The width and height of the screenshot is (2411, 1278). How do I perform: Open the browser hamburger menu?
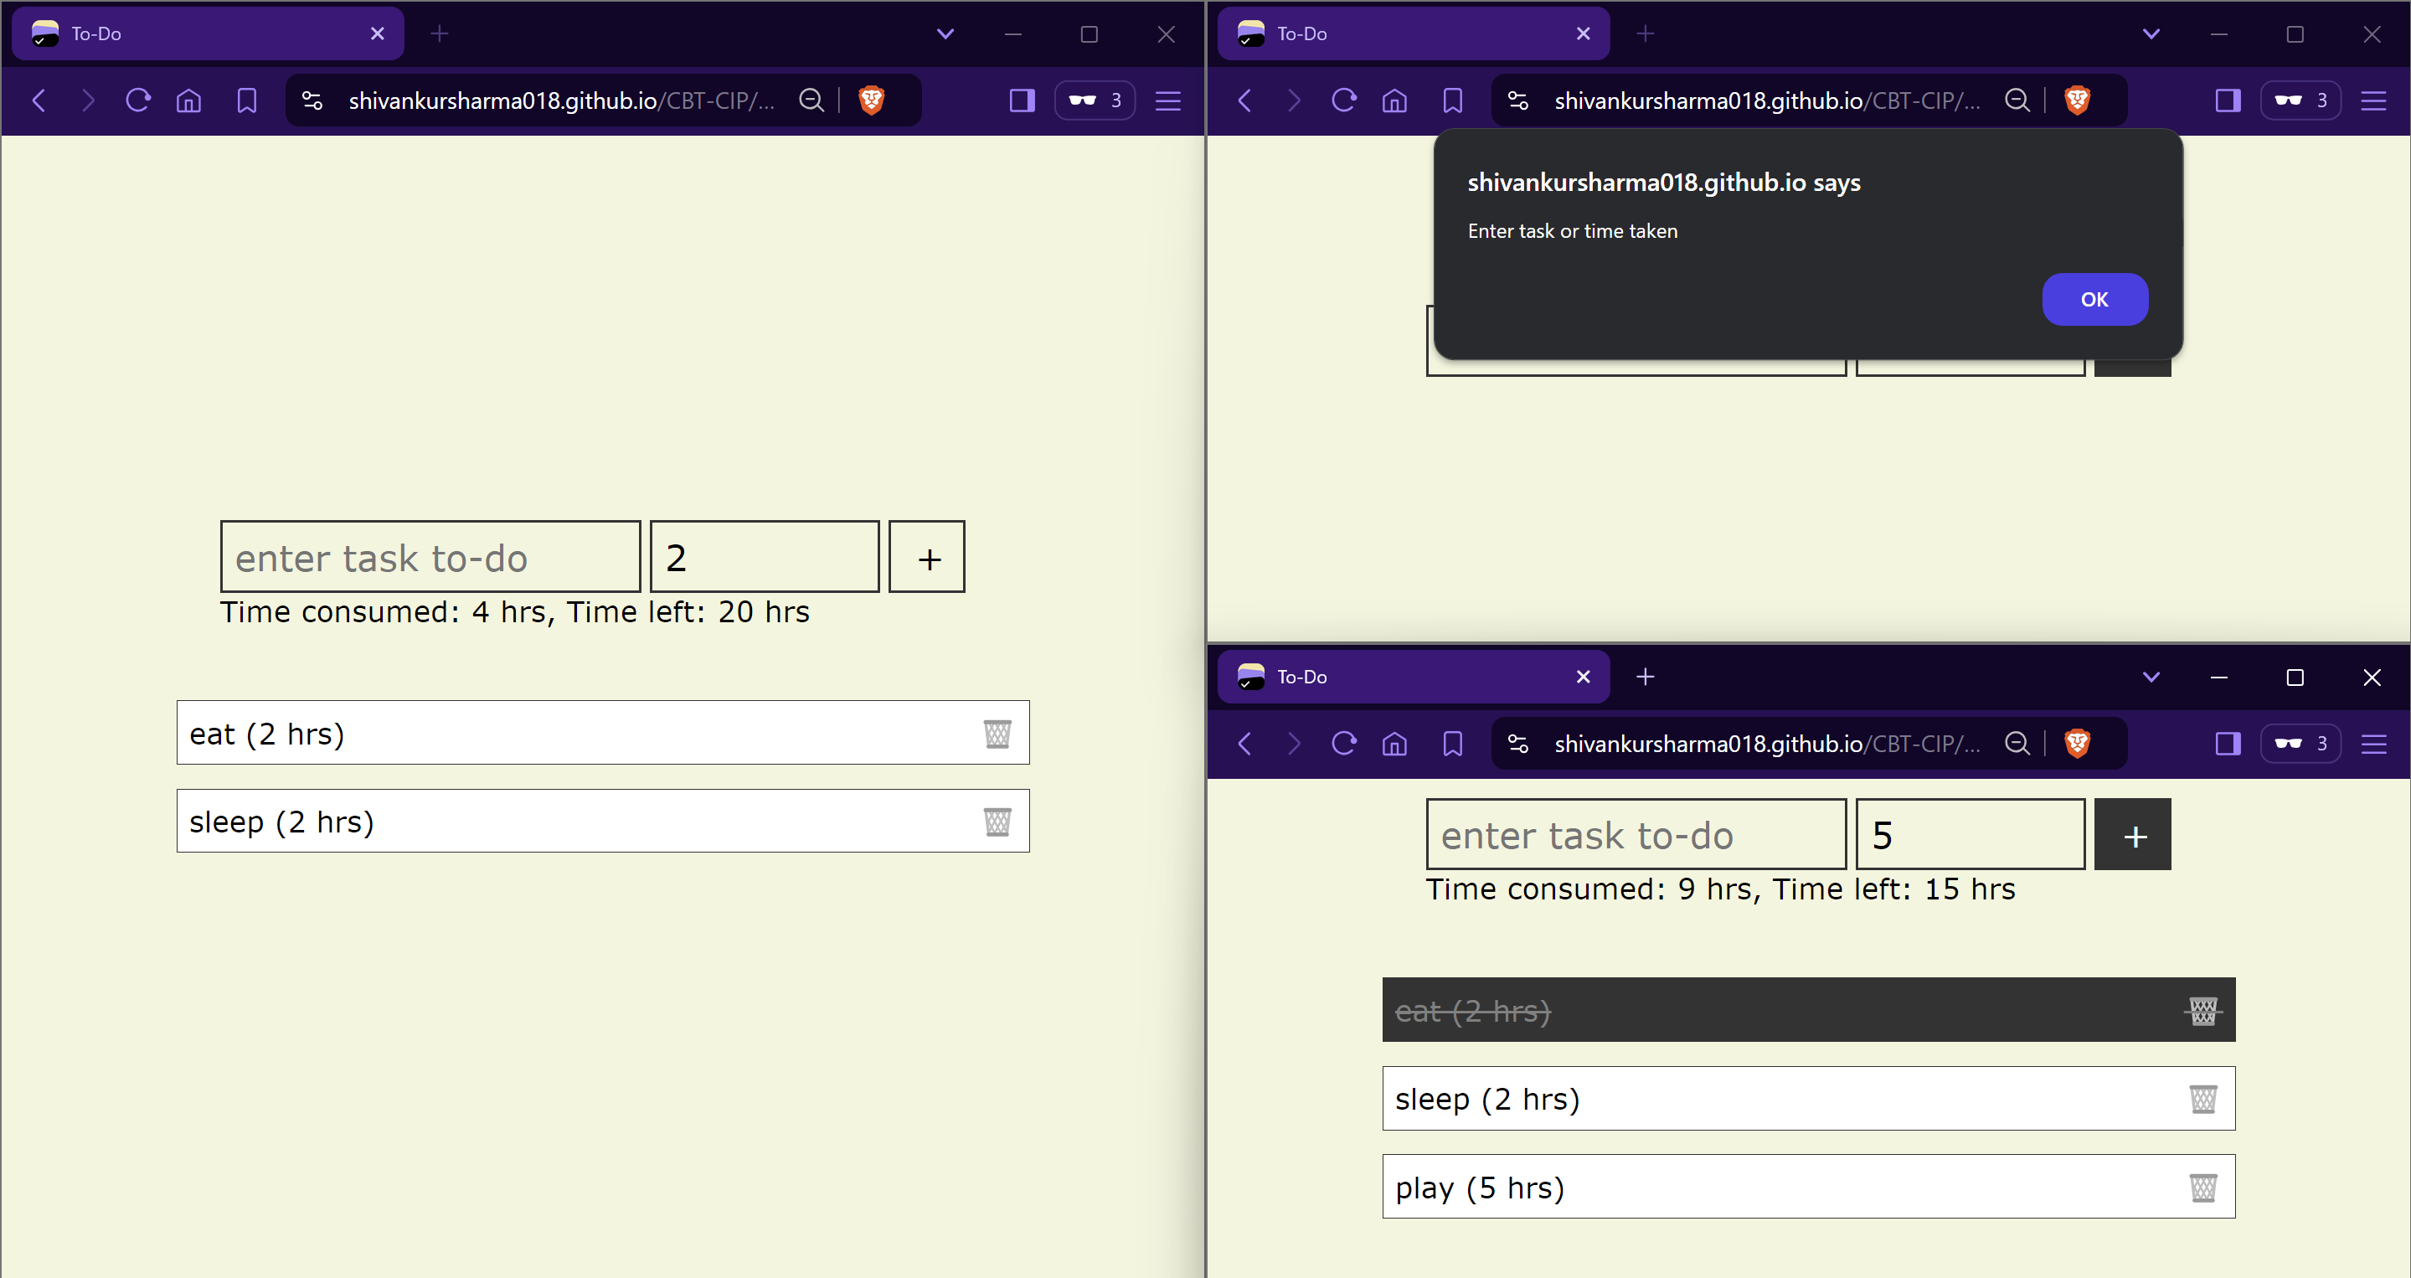[1167, 100]
